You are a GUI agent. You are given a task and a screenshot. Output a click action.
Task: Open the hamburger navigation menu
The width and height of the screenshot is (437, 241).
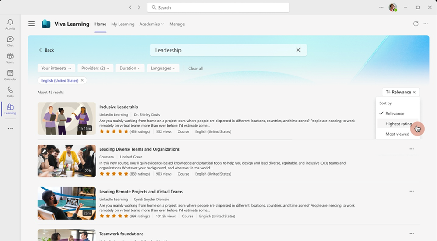point(31,24)
